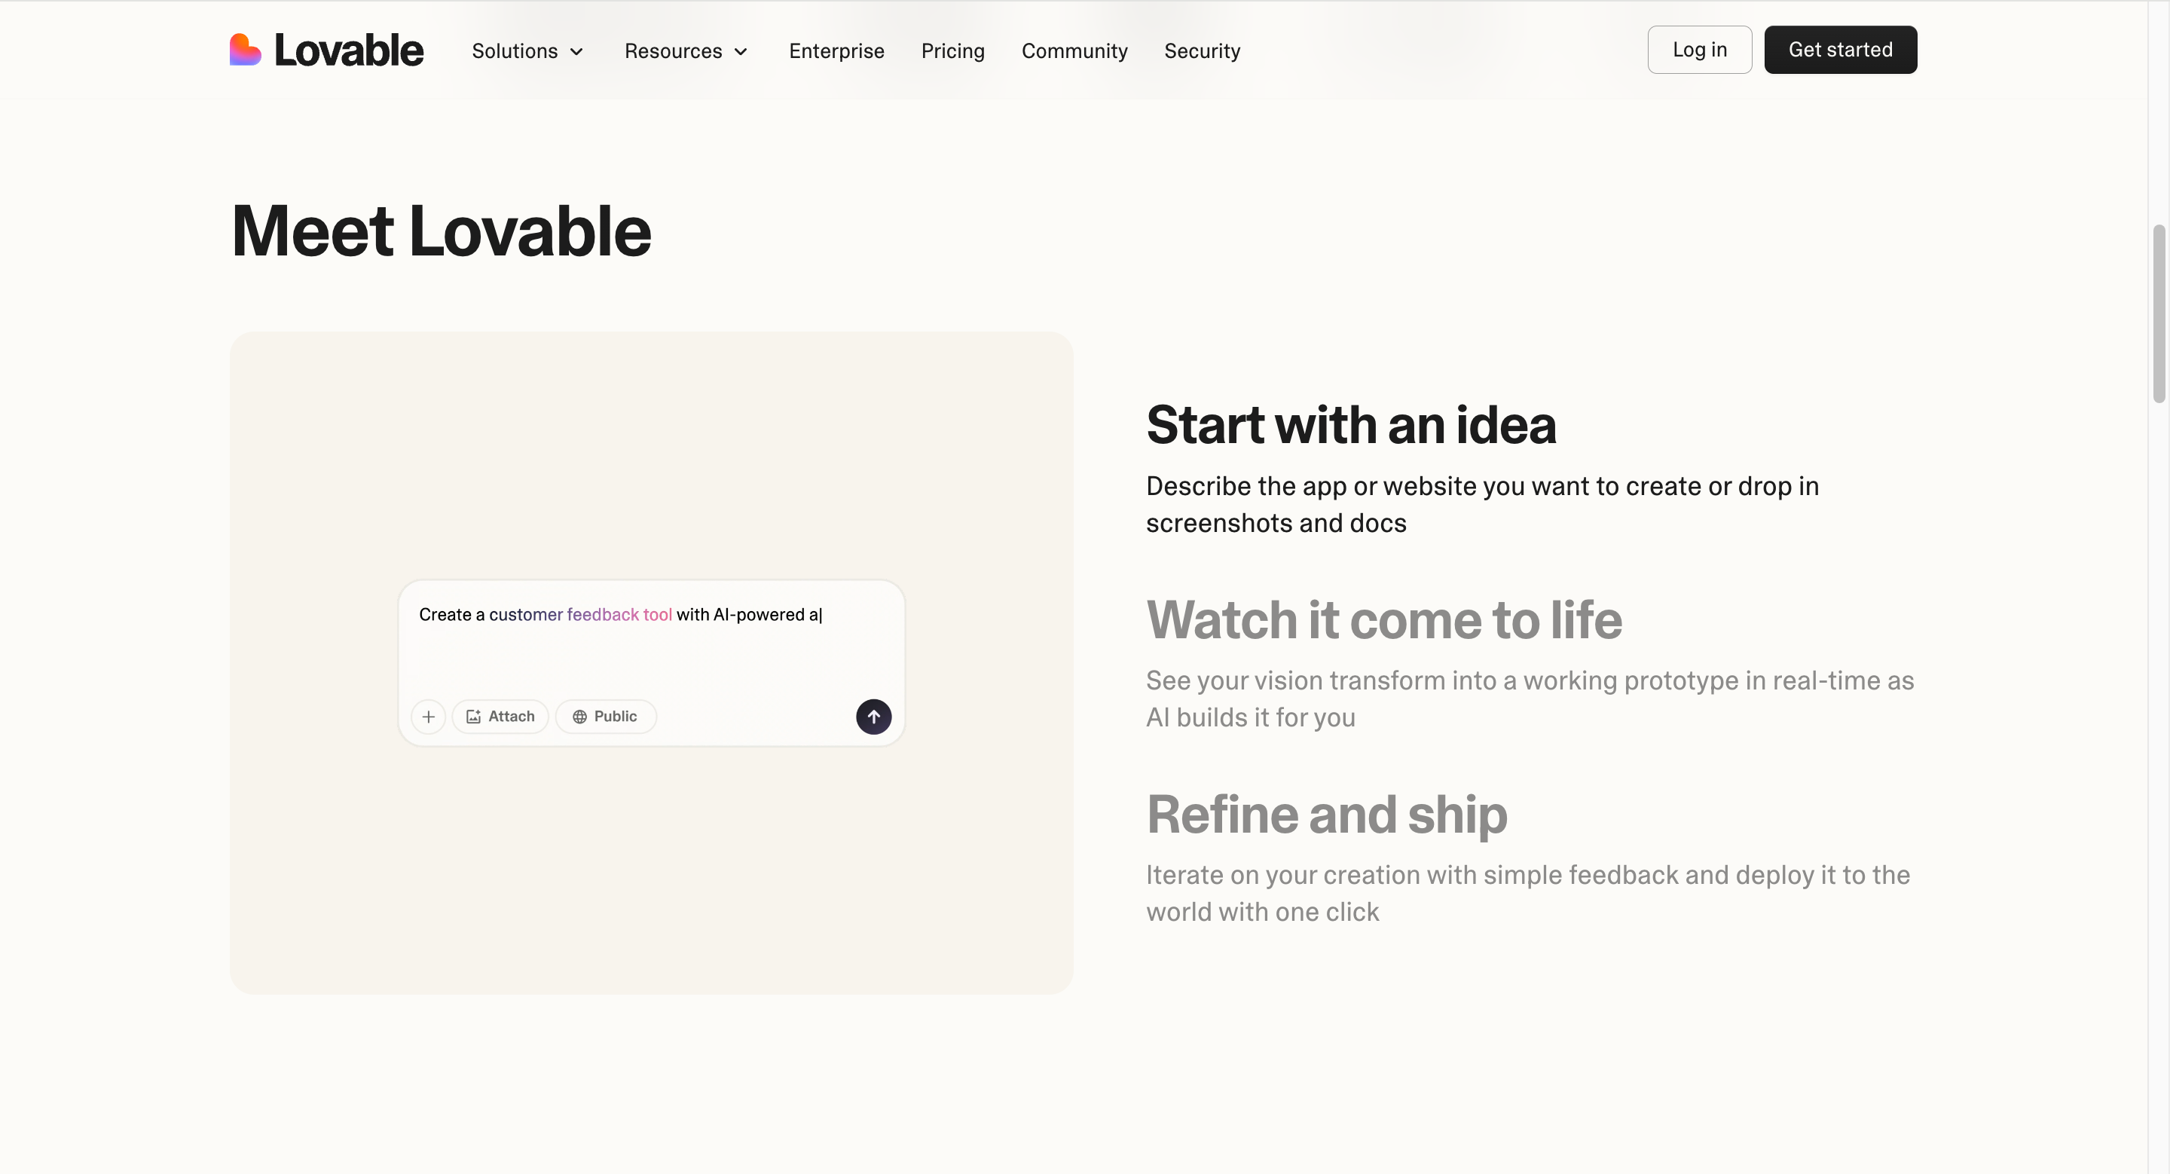Expand the Resources dropdown chevron
2170x1174 pixels.
click(741, 51)
